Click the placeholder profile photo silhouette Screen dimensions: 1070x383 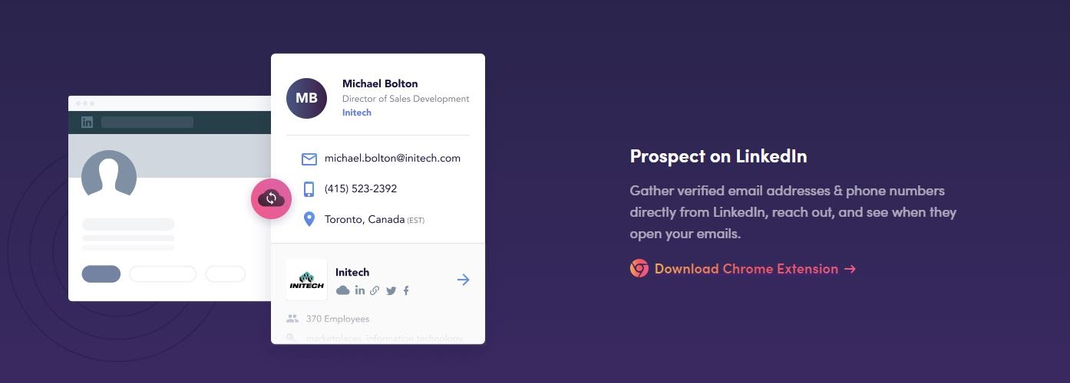[109, 178]
